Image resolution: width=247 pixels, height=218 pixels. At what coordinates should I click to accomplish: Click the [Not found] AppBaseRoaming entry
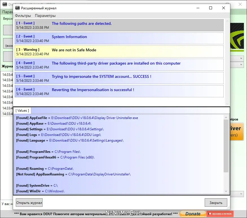[73, 174]
